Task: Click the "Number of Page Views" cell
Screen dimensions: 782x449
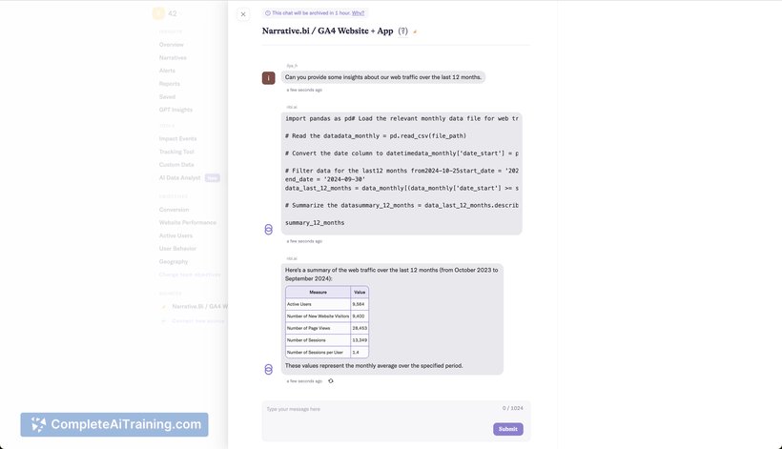Action: pyautogui.click(x=319, y=328)
